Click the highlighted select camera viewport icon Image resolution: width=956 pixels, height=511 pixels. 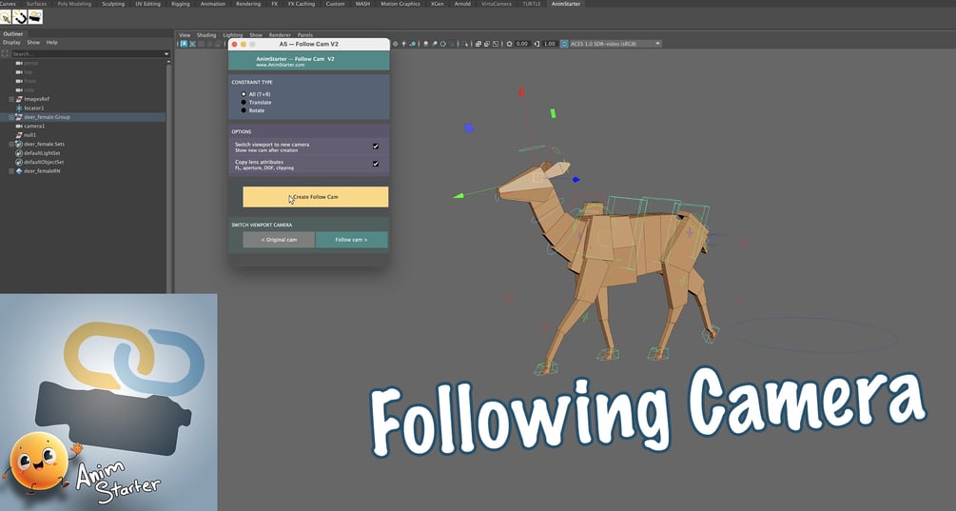(x=184, y=44)
